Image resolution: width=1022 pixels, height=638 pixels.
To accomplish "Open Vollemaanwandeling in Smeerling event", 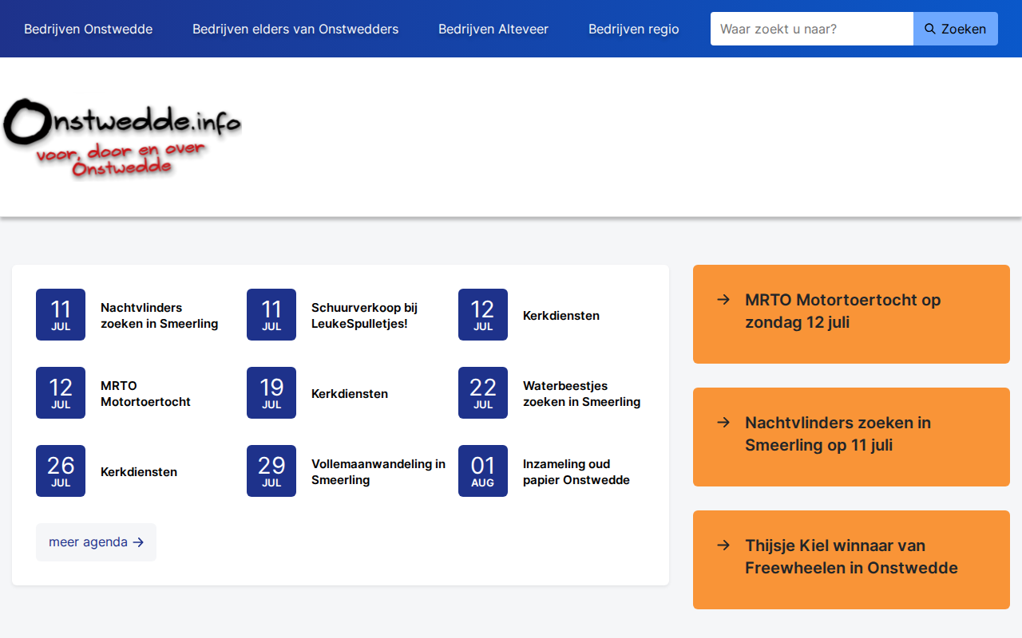I will tap(378, 472).
